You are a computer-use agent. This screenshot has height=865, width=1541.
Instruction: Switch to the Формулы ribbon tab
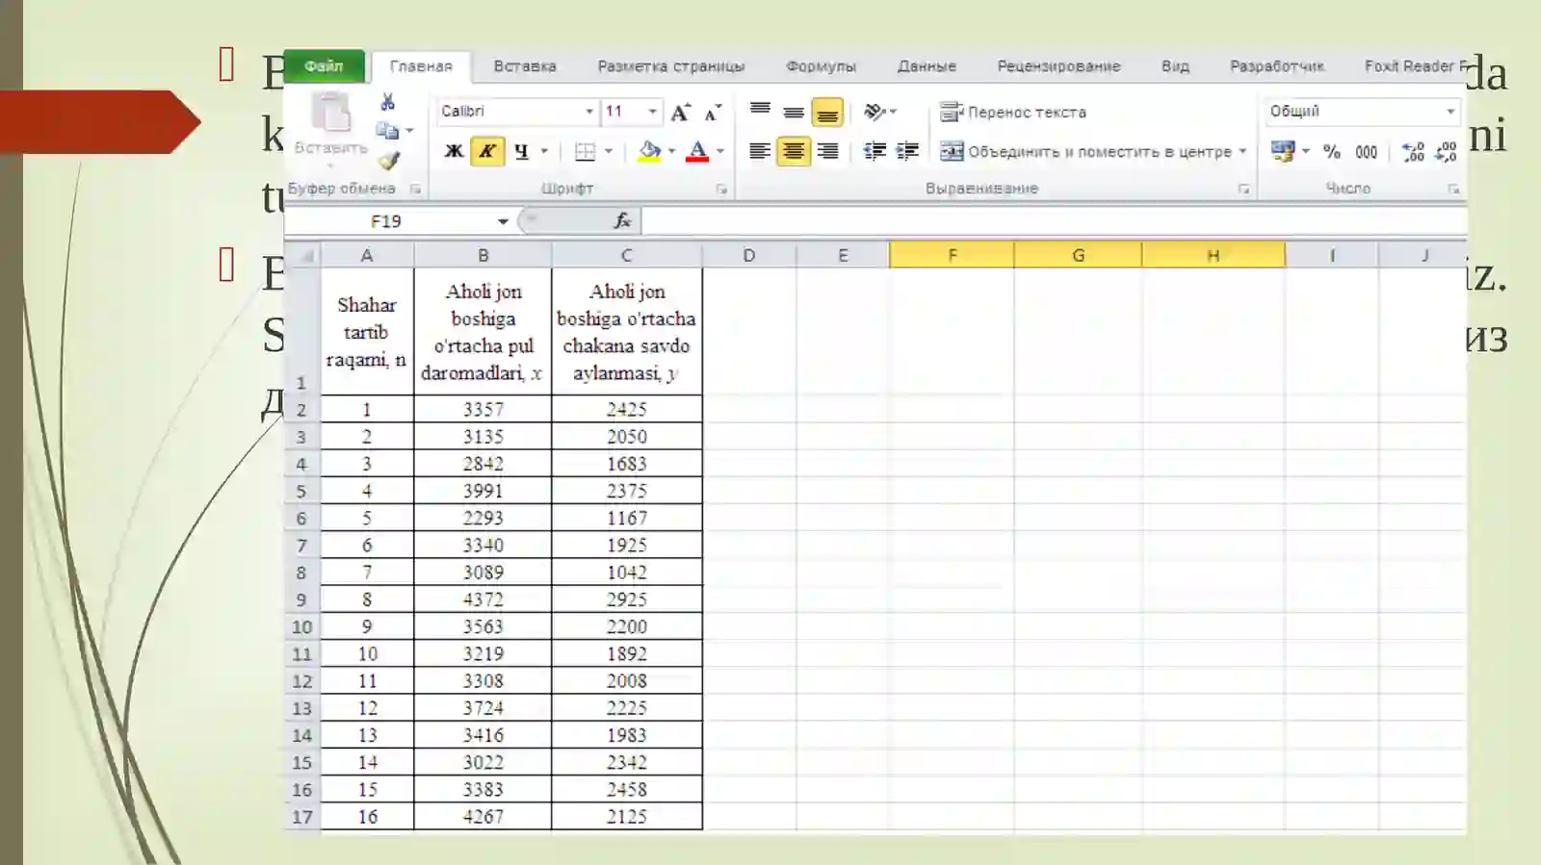(x=821, y=66)
